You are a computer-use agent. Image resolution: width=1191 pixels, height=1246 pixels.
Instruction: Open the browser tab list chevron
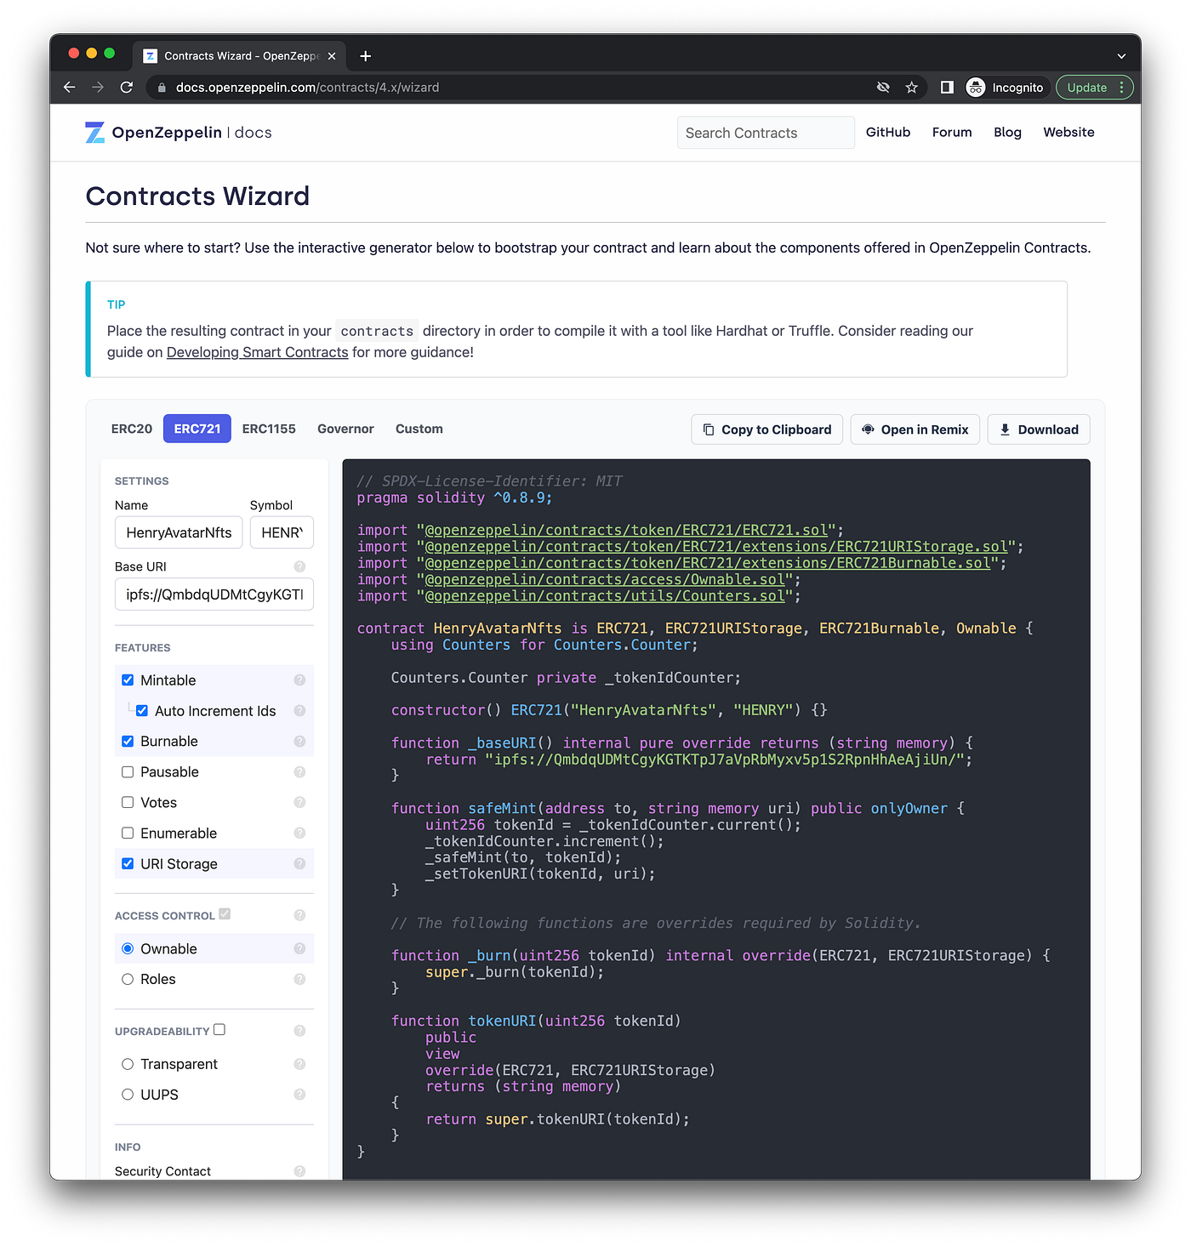pyautogui.click(x=1121, y=56)
